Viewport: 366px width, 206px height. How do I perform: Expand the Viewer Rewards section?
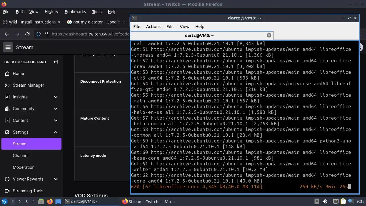[56, 179]
